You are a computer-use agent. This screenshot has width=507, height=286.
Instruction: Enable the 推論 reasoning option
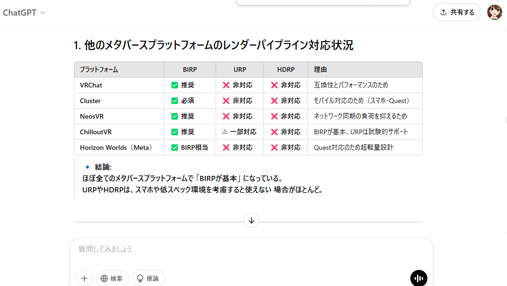click(x=148, y=278)
